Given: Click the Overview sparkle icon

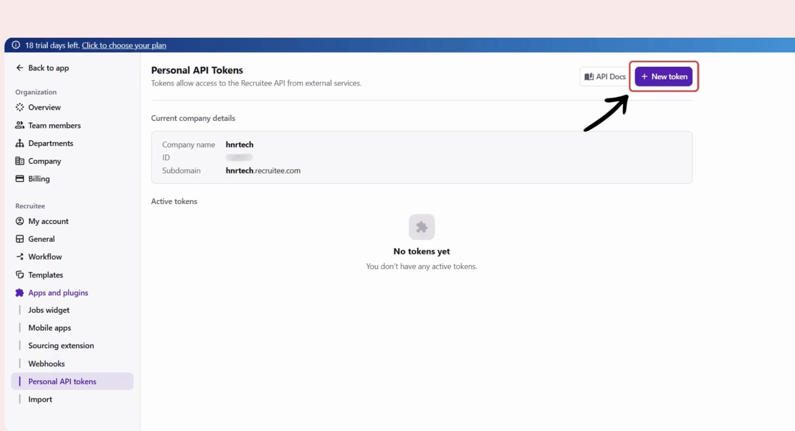Looking at the screenshot, I should tap(19, 107).
